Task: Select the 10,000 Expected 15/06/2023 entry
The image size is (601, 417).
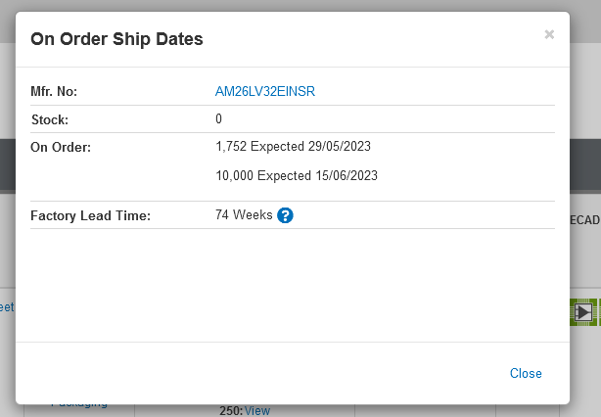Action: 296,176
